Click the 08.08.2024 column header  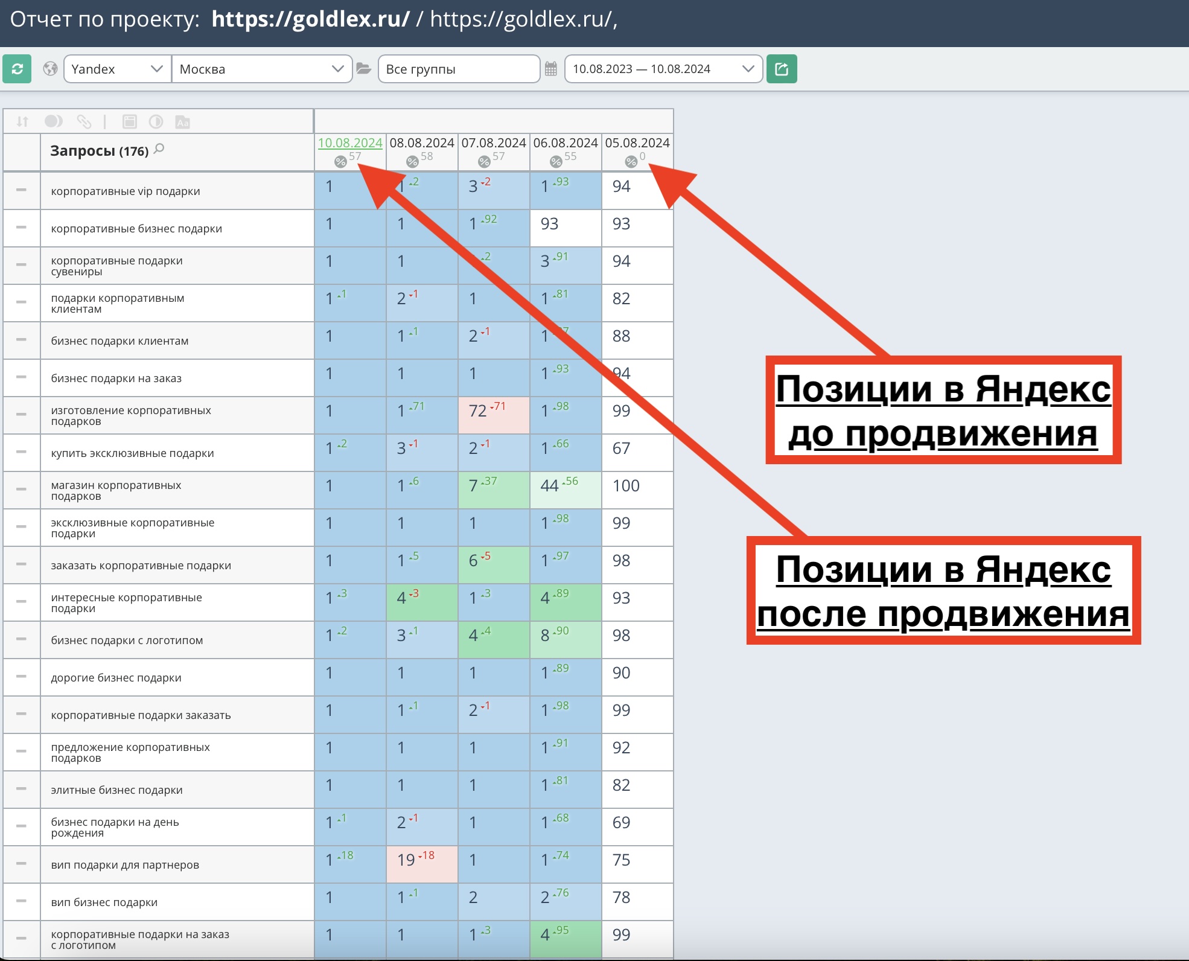click(x=422, y=143)
